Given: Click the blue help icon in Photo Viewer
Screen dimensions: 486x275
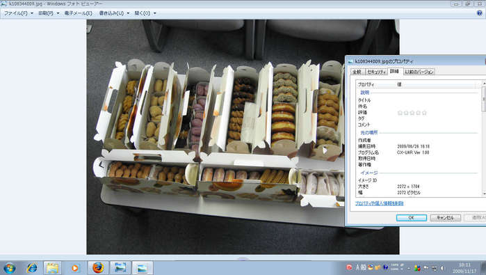Looking at the screenshot, I should pyautogui.click(x=480, y=13).
